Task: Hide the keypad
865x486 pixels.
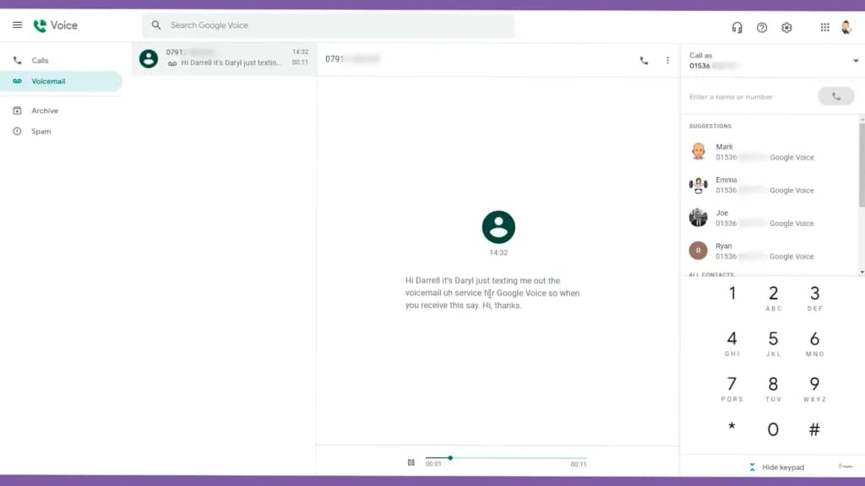Action: [777, 467]
